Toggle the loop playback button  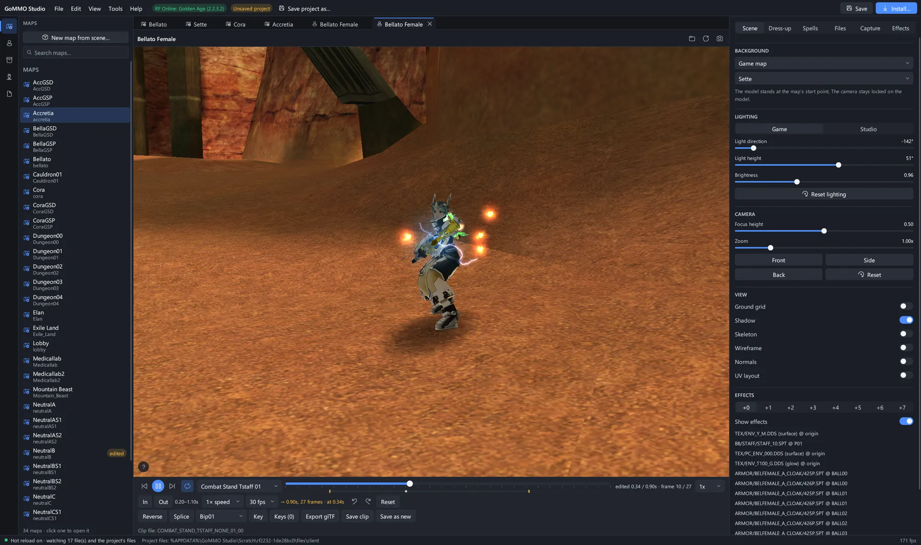tap(187, 486)
